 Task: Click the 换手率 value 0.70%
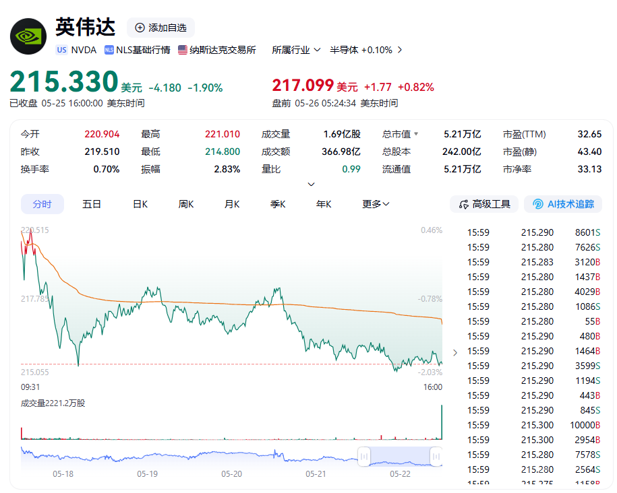[x=107, y=169]
